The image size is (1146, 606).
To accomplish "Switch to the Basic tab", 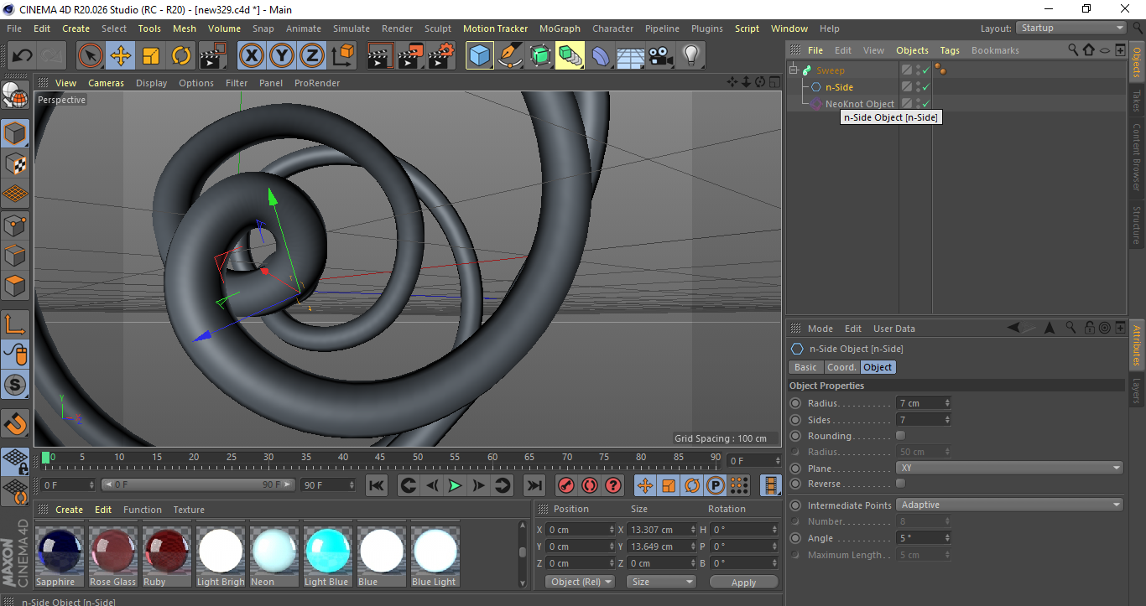I will 805,367.
